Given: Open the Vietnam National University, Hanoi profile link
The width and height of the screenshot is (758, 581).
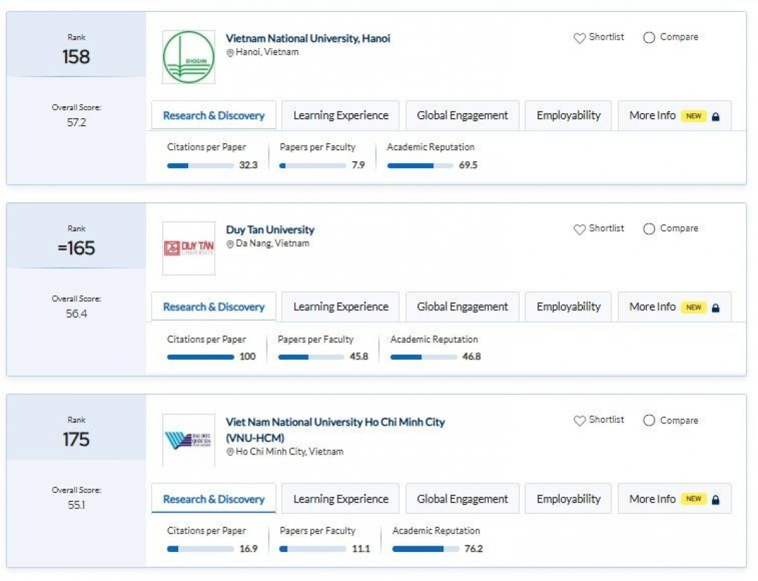Looking at the screenshot, I should [308, 38].
